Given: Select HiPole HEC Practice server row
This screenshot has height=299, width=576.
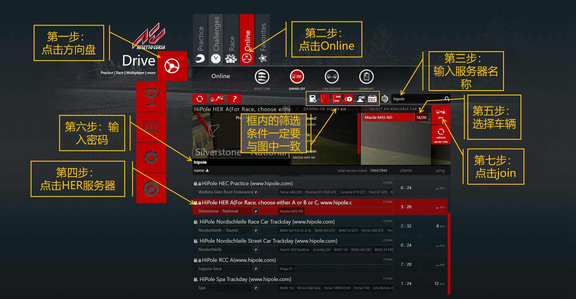Looking at the screenshot, I should (320, 188).
